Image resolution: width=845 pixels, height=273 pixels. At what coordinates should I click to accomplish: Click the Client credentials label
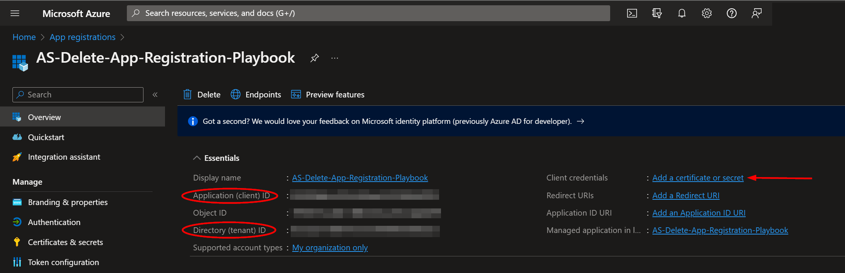[577, 178]
